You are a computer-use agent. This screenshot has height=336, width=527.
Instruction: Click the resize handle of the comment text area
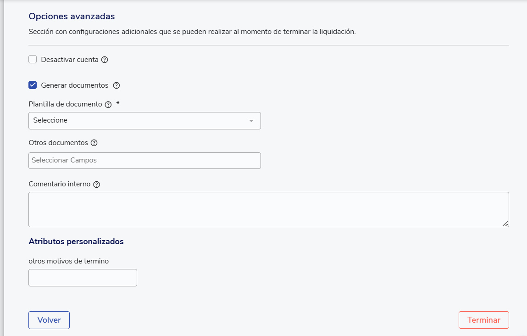505,224
